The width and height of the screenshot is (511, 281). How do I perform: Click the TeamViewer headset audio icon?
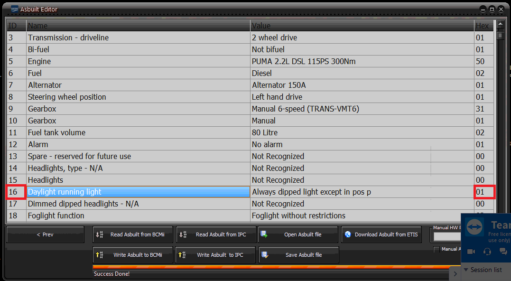pos(487,252)
